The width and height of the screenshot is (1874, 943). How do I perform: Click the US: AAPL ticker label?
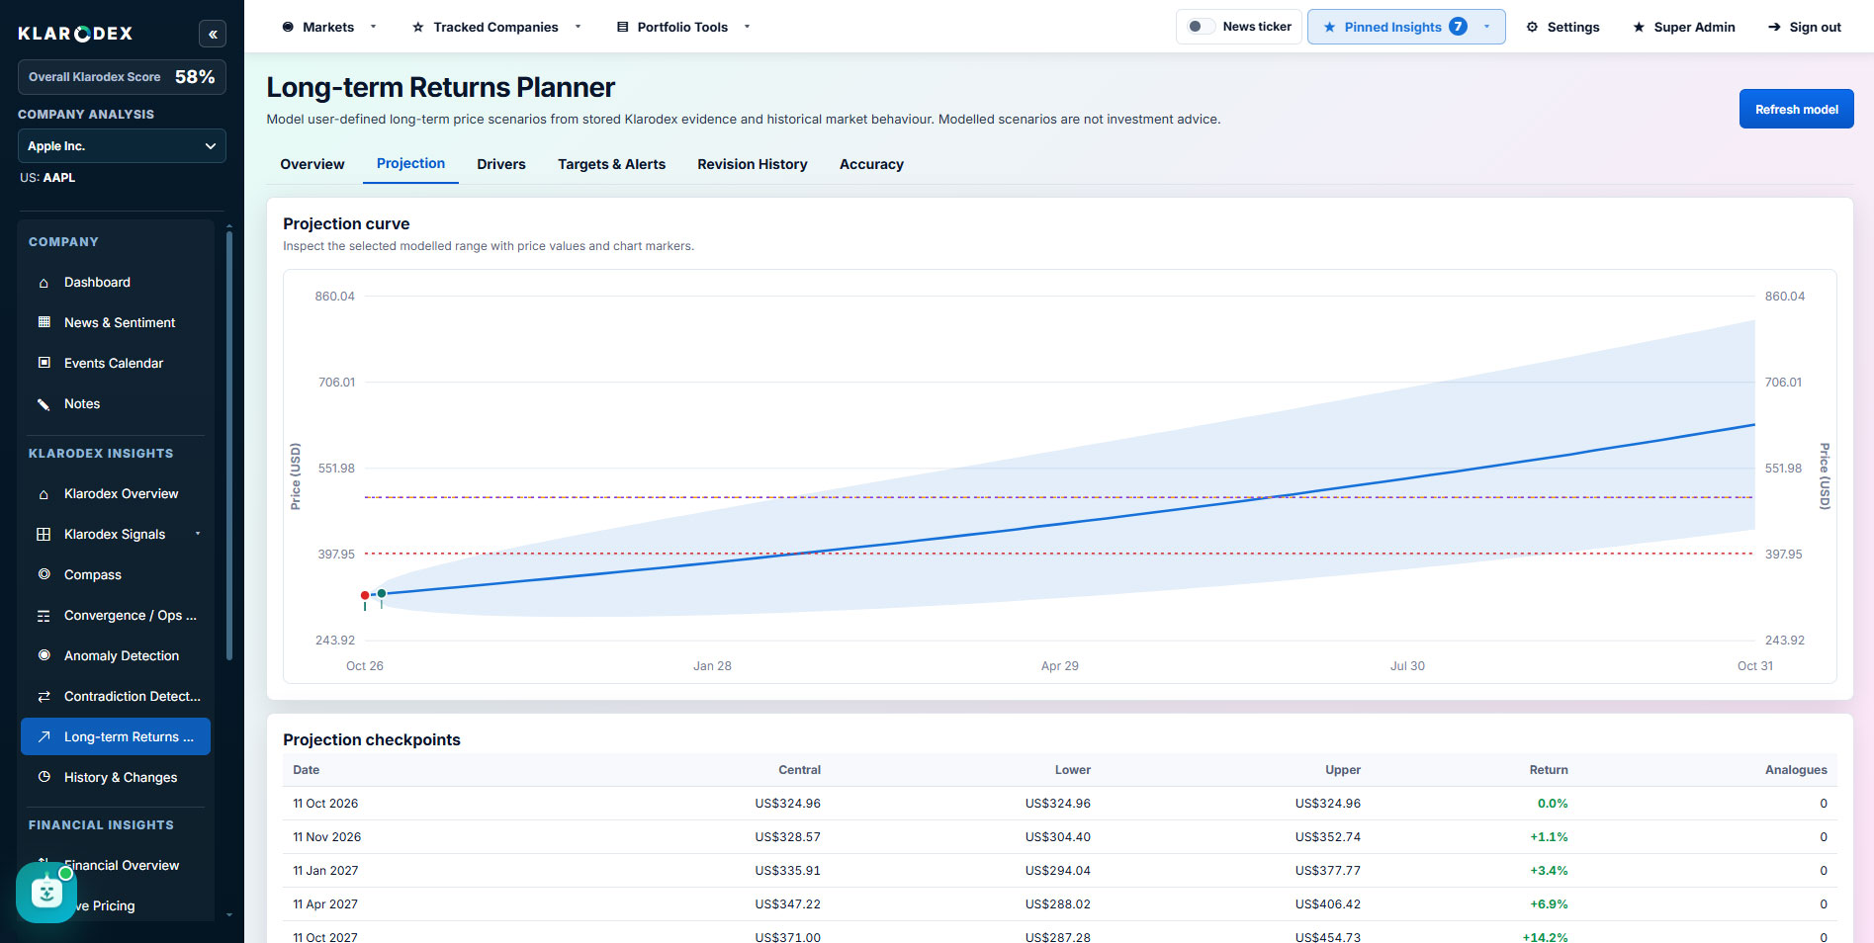click(x=47, y=178)
